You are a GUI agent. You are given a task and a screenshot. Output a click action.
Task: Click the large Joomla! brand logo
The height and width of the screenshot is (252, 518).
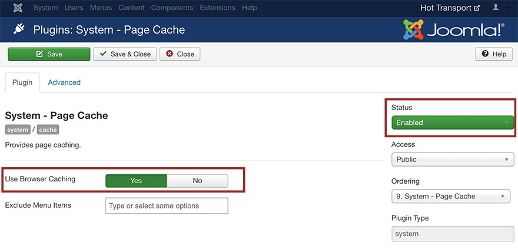click(x=453, y=29)
